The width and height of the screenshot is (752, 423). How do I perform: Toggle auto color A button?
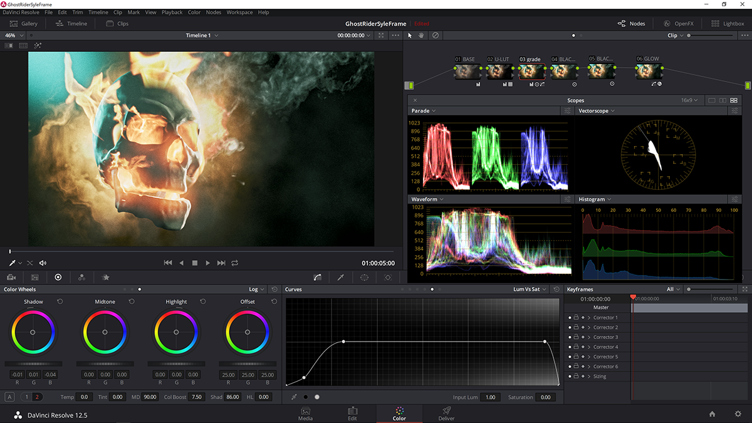point(9,397)
